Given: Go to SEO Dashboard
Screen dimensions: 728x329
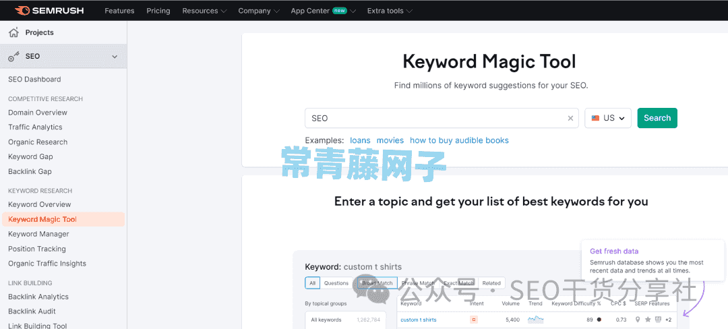Looking at the screenshot, I should click(34, 80).
